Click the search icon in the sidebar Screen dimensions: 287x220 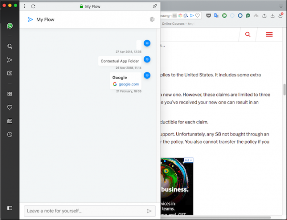click(10, 46)
